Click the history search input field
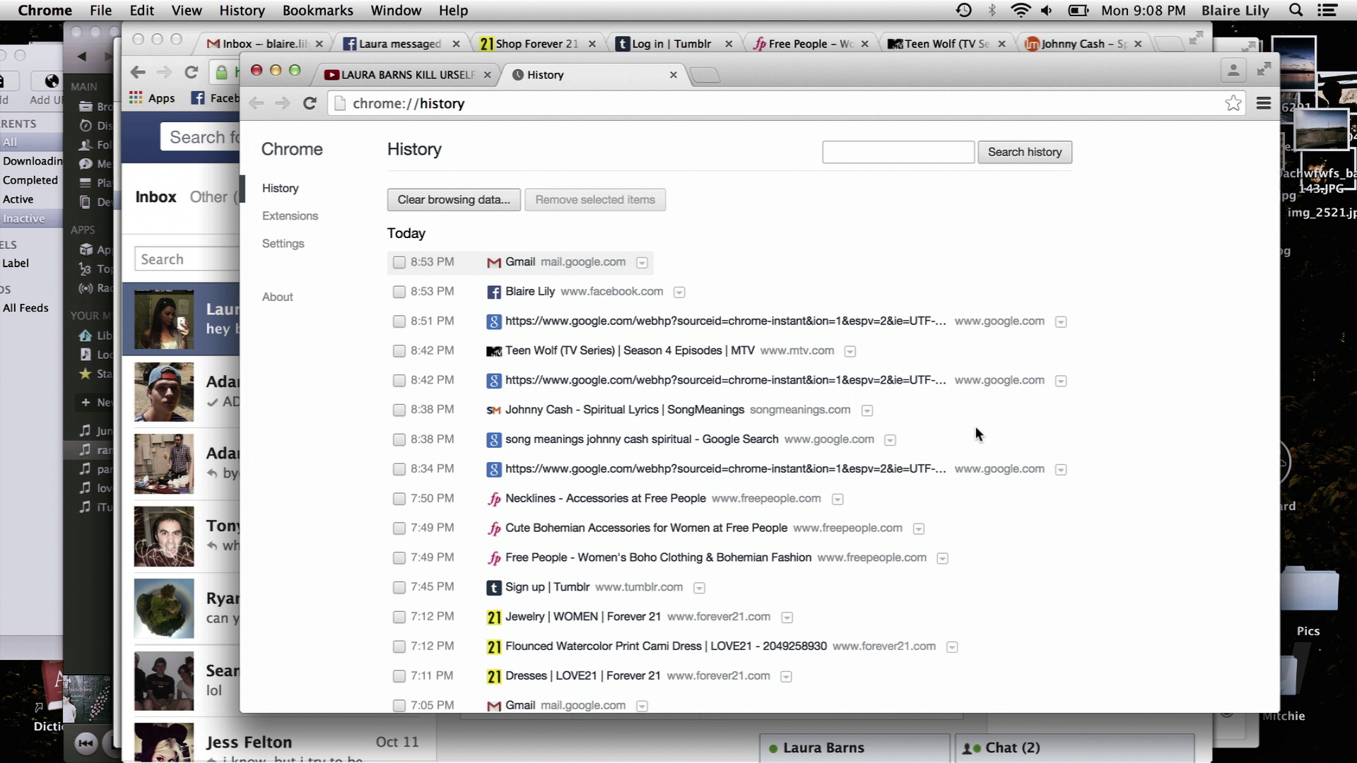1357x763 pixels. coord(898,152)
